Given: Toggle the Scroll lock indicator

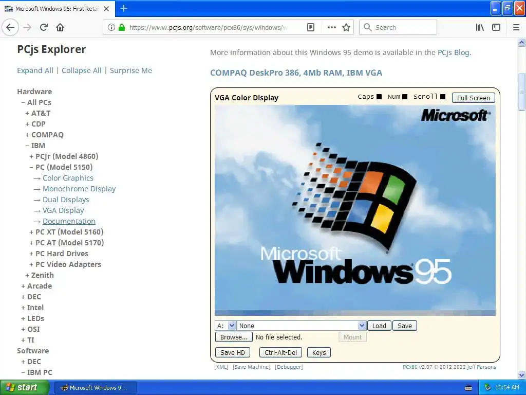Looking at the screenshot, I should point(443,97).
